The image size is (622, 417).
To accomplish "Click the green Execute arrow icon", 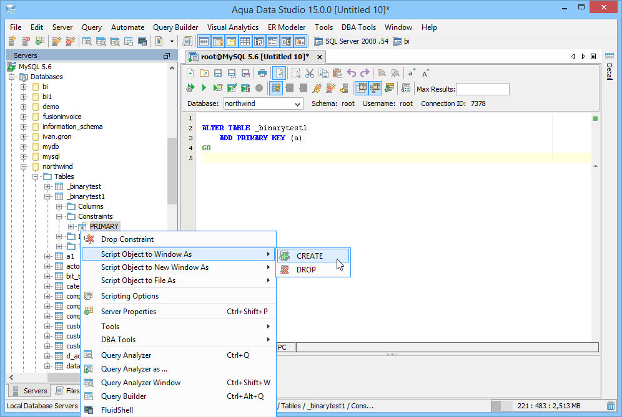I will (204, 88).
